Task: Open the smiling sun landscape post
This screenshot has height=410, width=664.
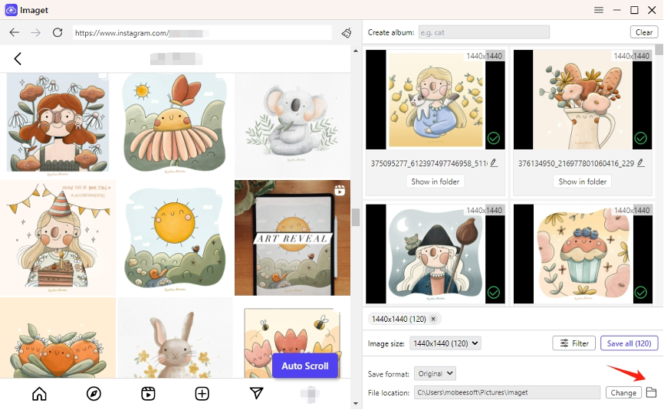Action: [x=175, y=238]
